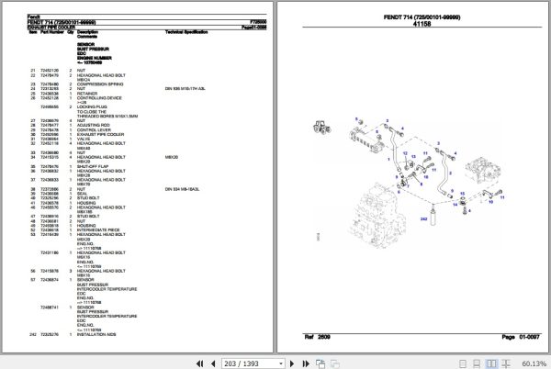Jump to the last page

click(306, 363)
